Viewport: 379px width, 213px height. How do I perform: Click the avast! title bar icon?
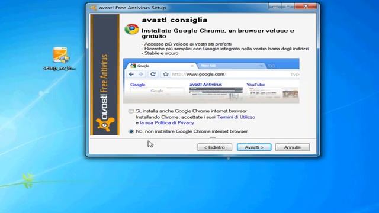click(x=93, y=8)
